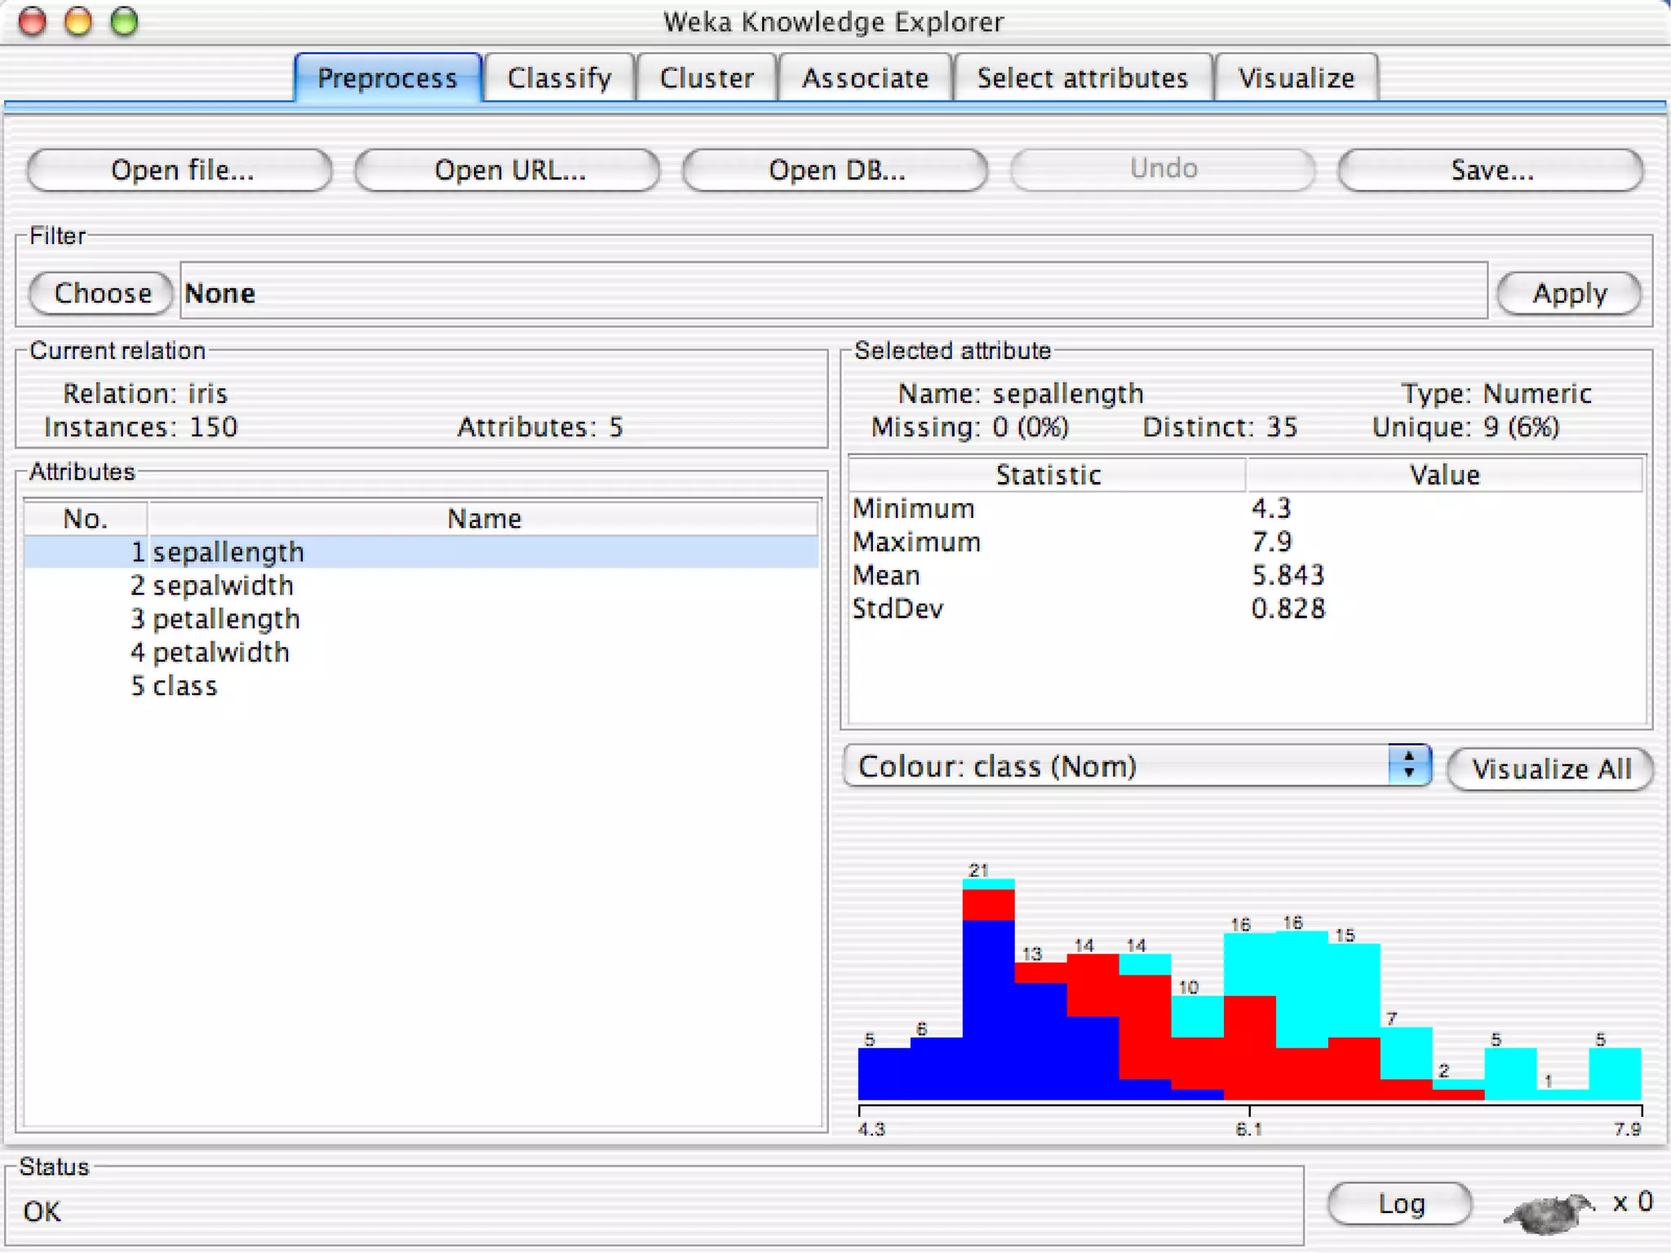This screenshot has height=1253, width=1671.
Task: Click the Visualize All button
Action: [1550, 768]
